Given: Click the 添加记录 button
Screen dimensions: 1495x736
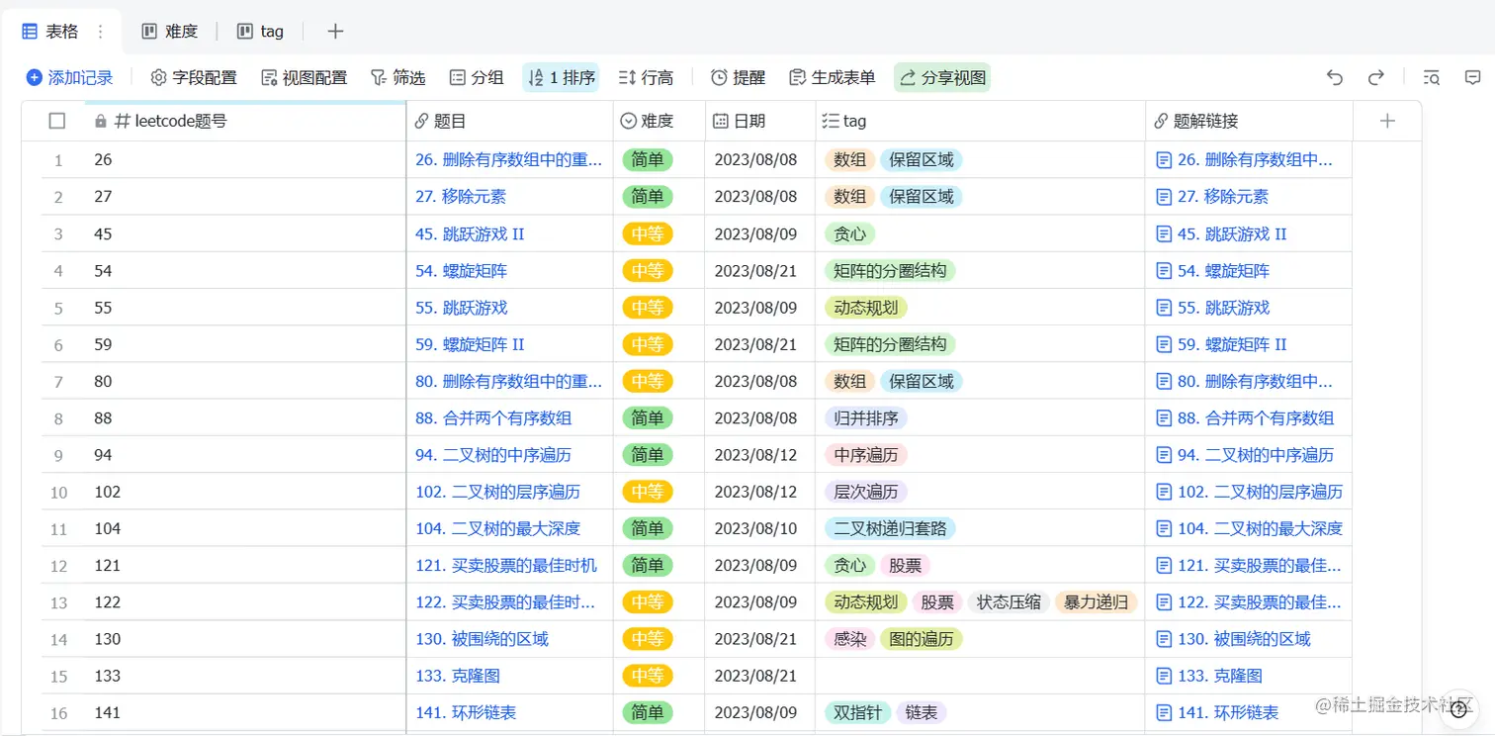Looking at the screenshot, I should 69,77.
